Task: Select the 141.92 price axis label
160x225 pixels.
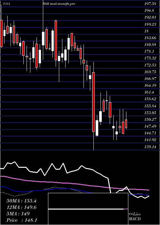Action: [150, 140]
